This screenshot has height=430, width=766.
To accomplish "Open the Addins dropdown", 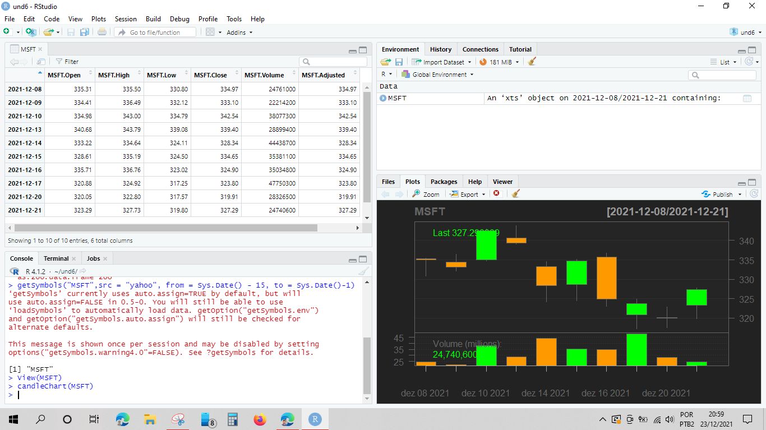I will (x=239, y=33).
